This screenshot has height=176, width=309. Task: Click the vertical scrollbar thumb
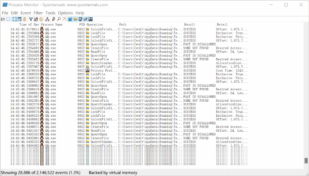tap(306, 161)
